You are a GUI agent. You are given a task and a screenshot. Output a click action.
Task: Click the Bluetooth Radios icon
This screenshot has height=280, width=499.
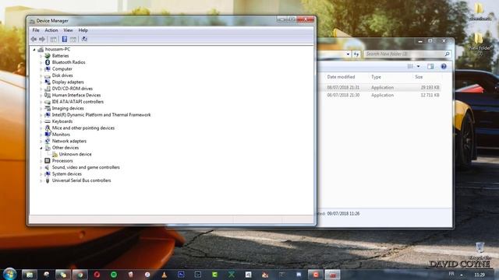tap(48, 62)
